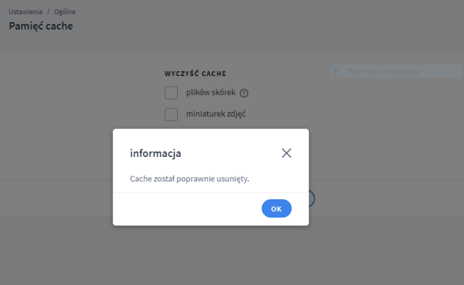Select the Wycinek prostokątny option

pyautogui.click(x=384, y=71)
